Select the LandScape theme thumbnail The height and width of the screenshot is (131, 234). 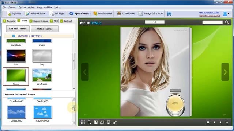(x=42, y=75)
